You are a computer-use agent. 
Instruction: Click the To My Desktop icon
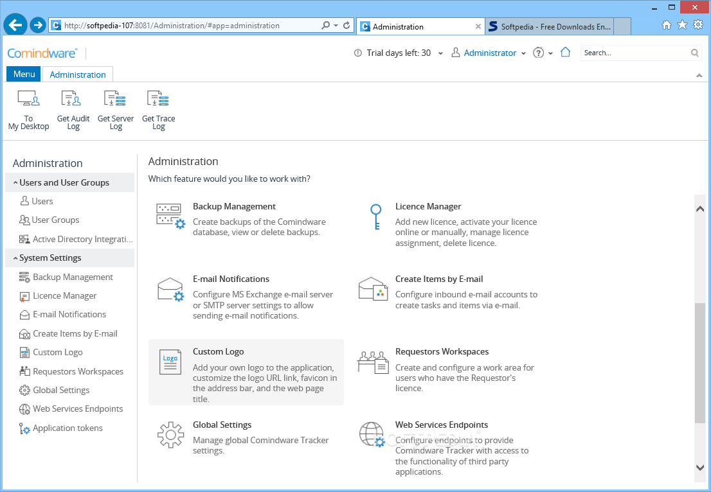pos(28,98)
